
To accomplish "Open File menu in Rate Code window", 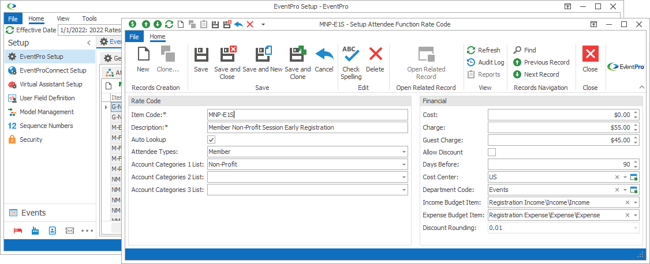I will point(134,36).
